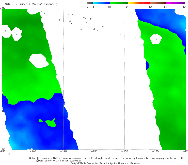Image resolution: width=188 pixels, height=165 pixels.
Task: Click the color bar label "5"
Action: [x=93, y=7]
